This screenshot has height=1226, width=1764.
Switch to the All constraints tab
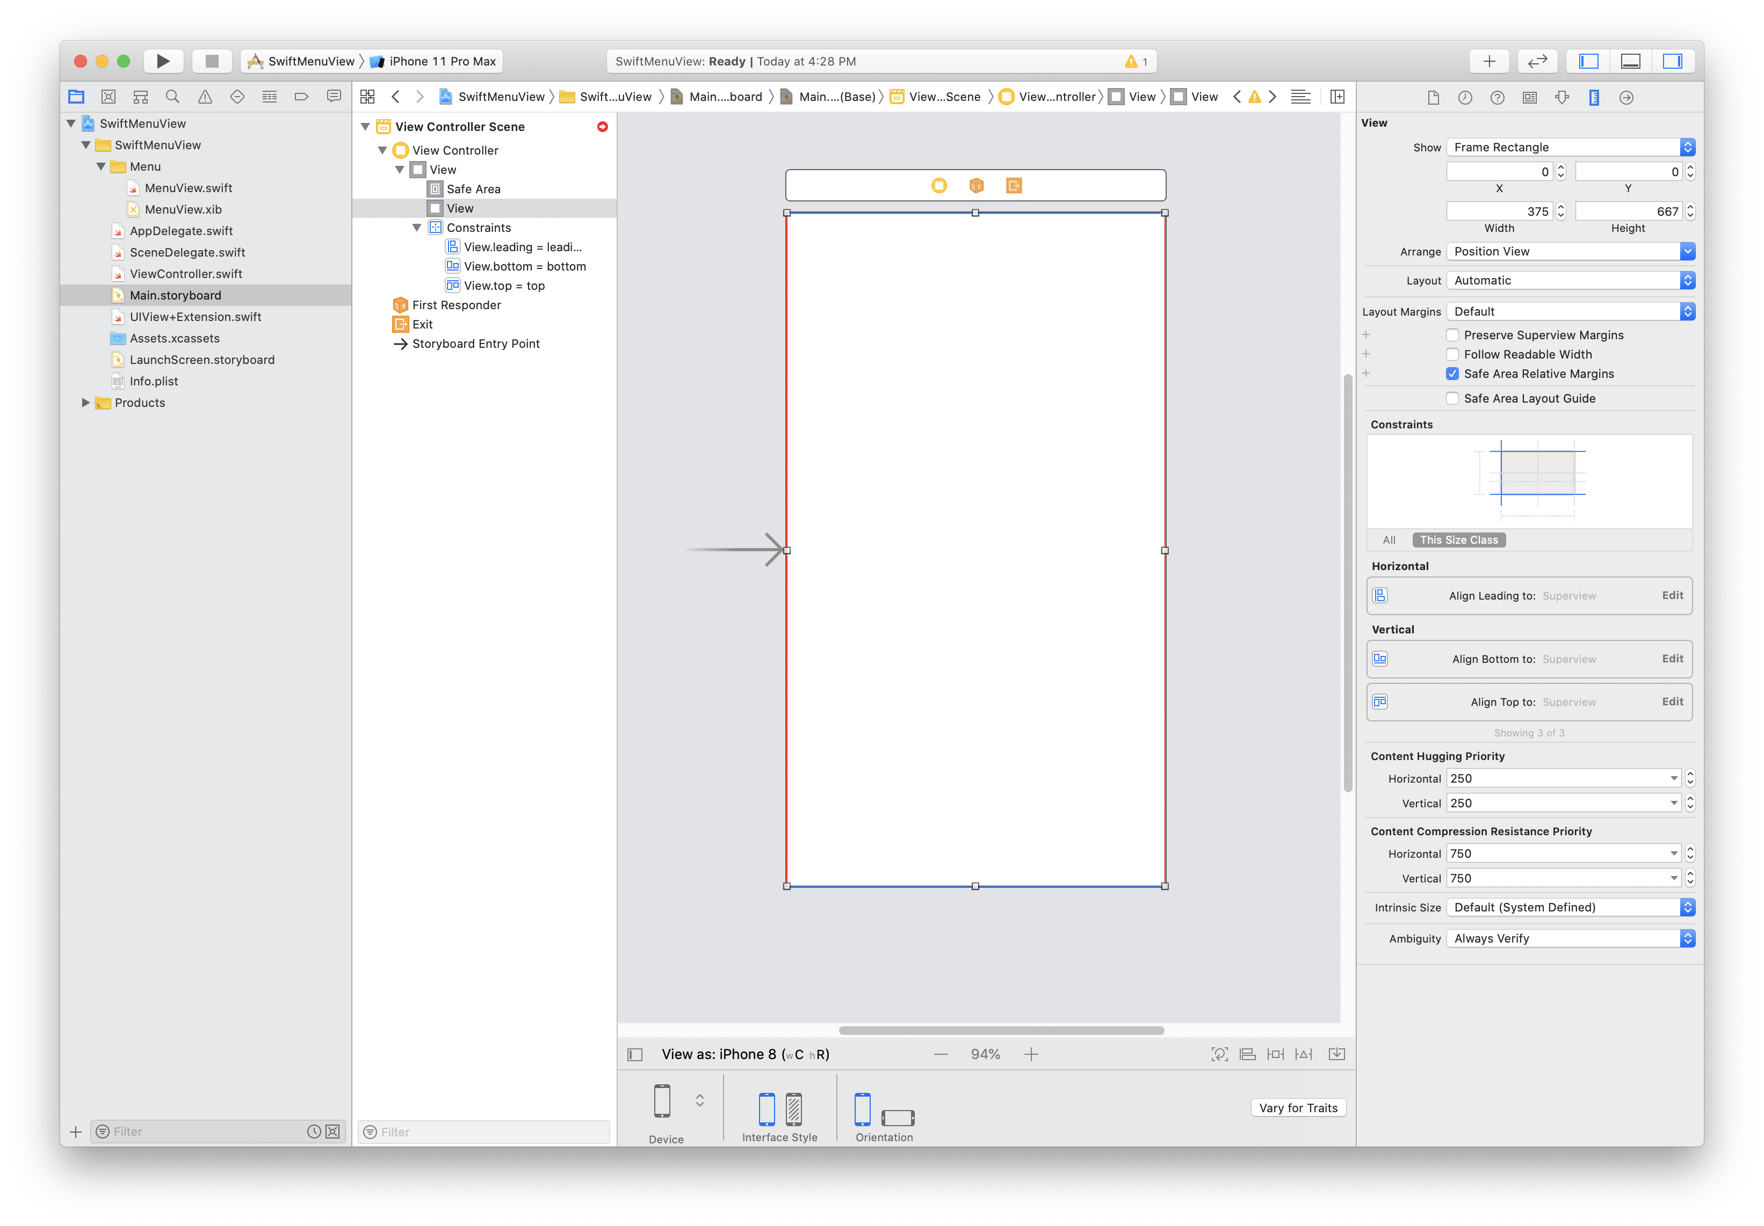(1389, 539)
